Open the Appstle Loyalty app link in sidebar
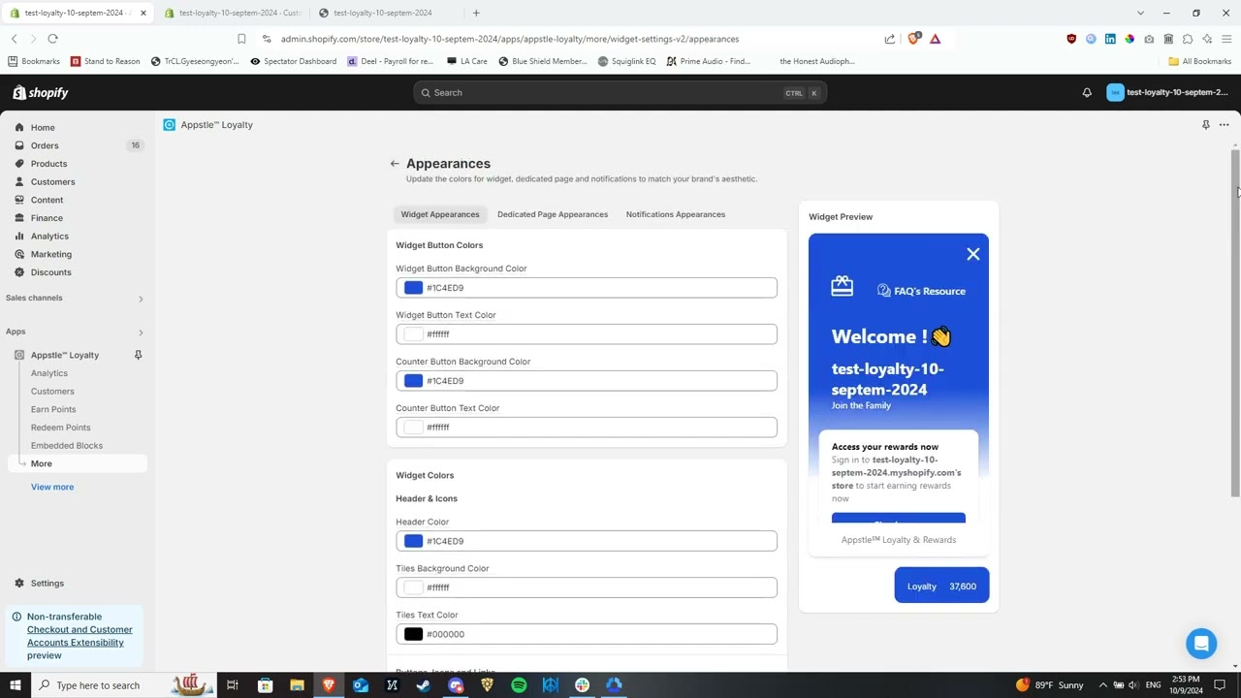The height and width of the screenshot is (698, 1241). pos(65,355)
